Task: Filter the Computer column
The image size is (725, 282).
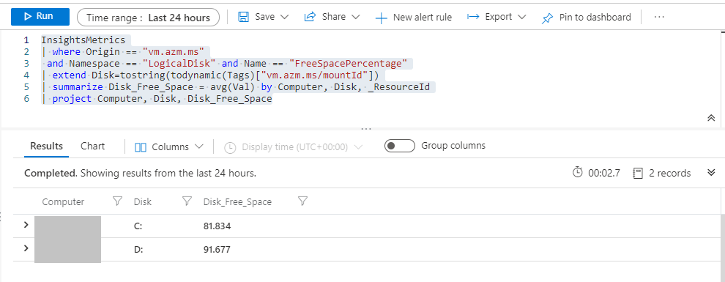Action: [117, 201]
